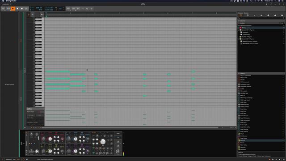This screenshot has height=161, width=286.
Task: Click the tempo value 128.00
Action: (x=39, y=8)
